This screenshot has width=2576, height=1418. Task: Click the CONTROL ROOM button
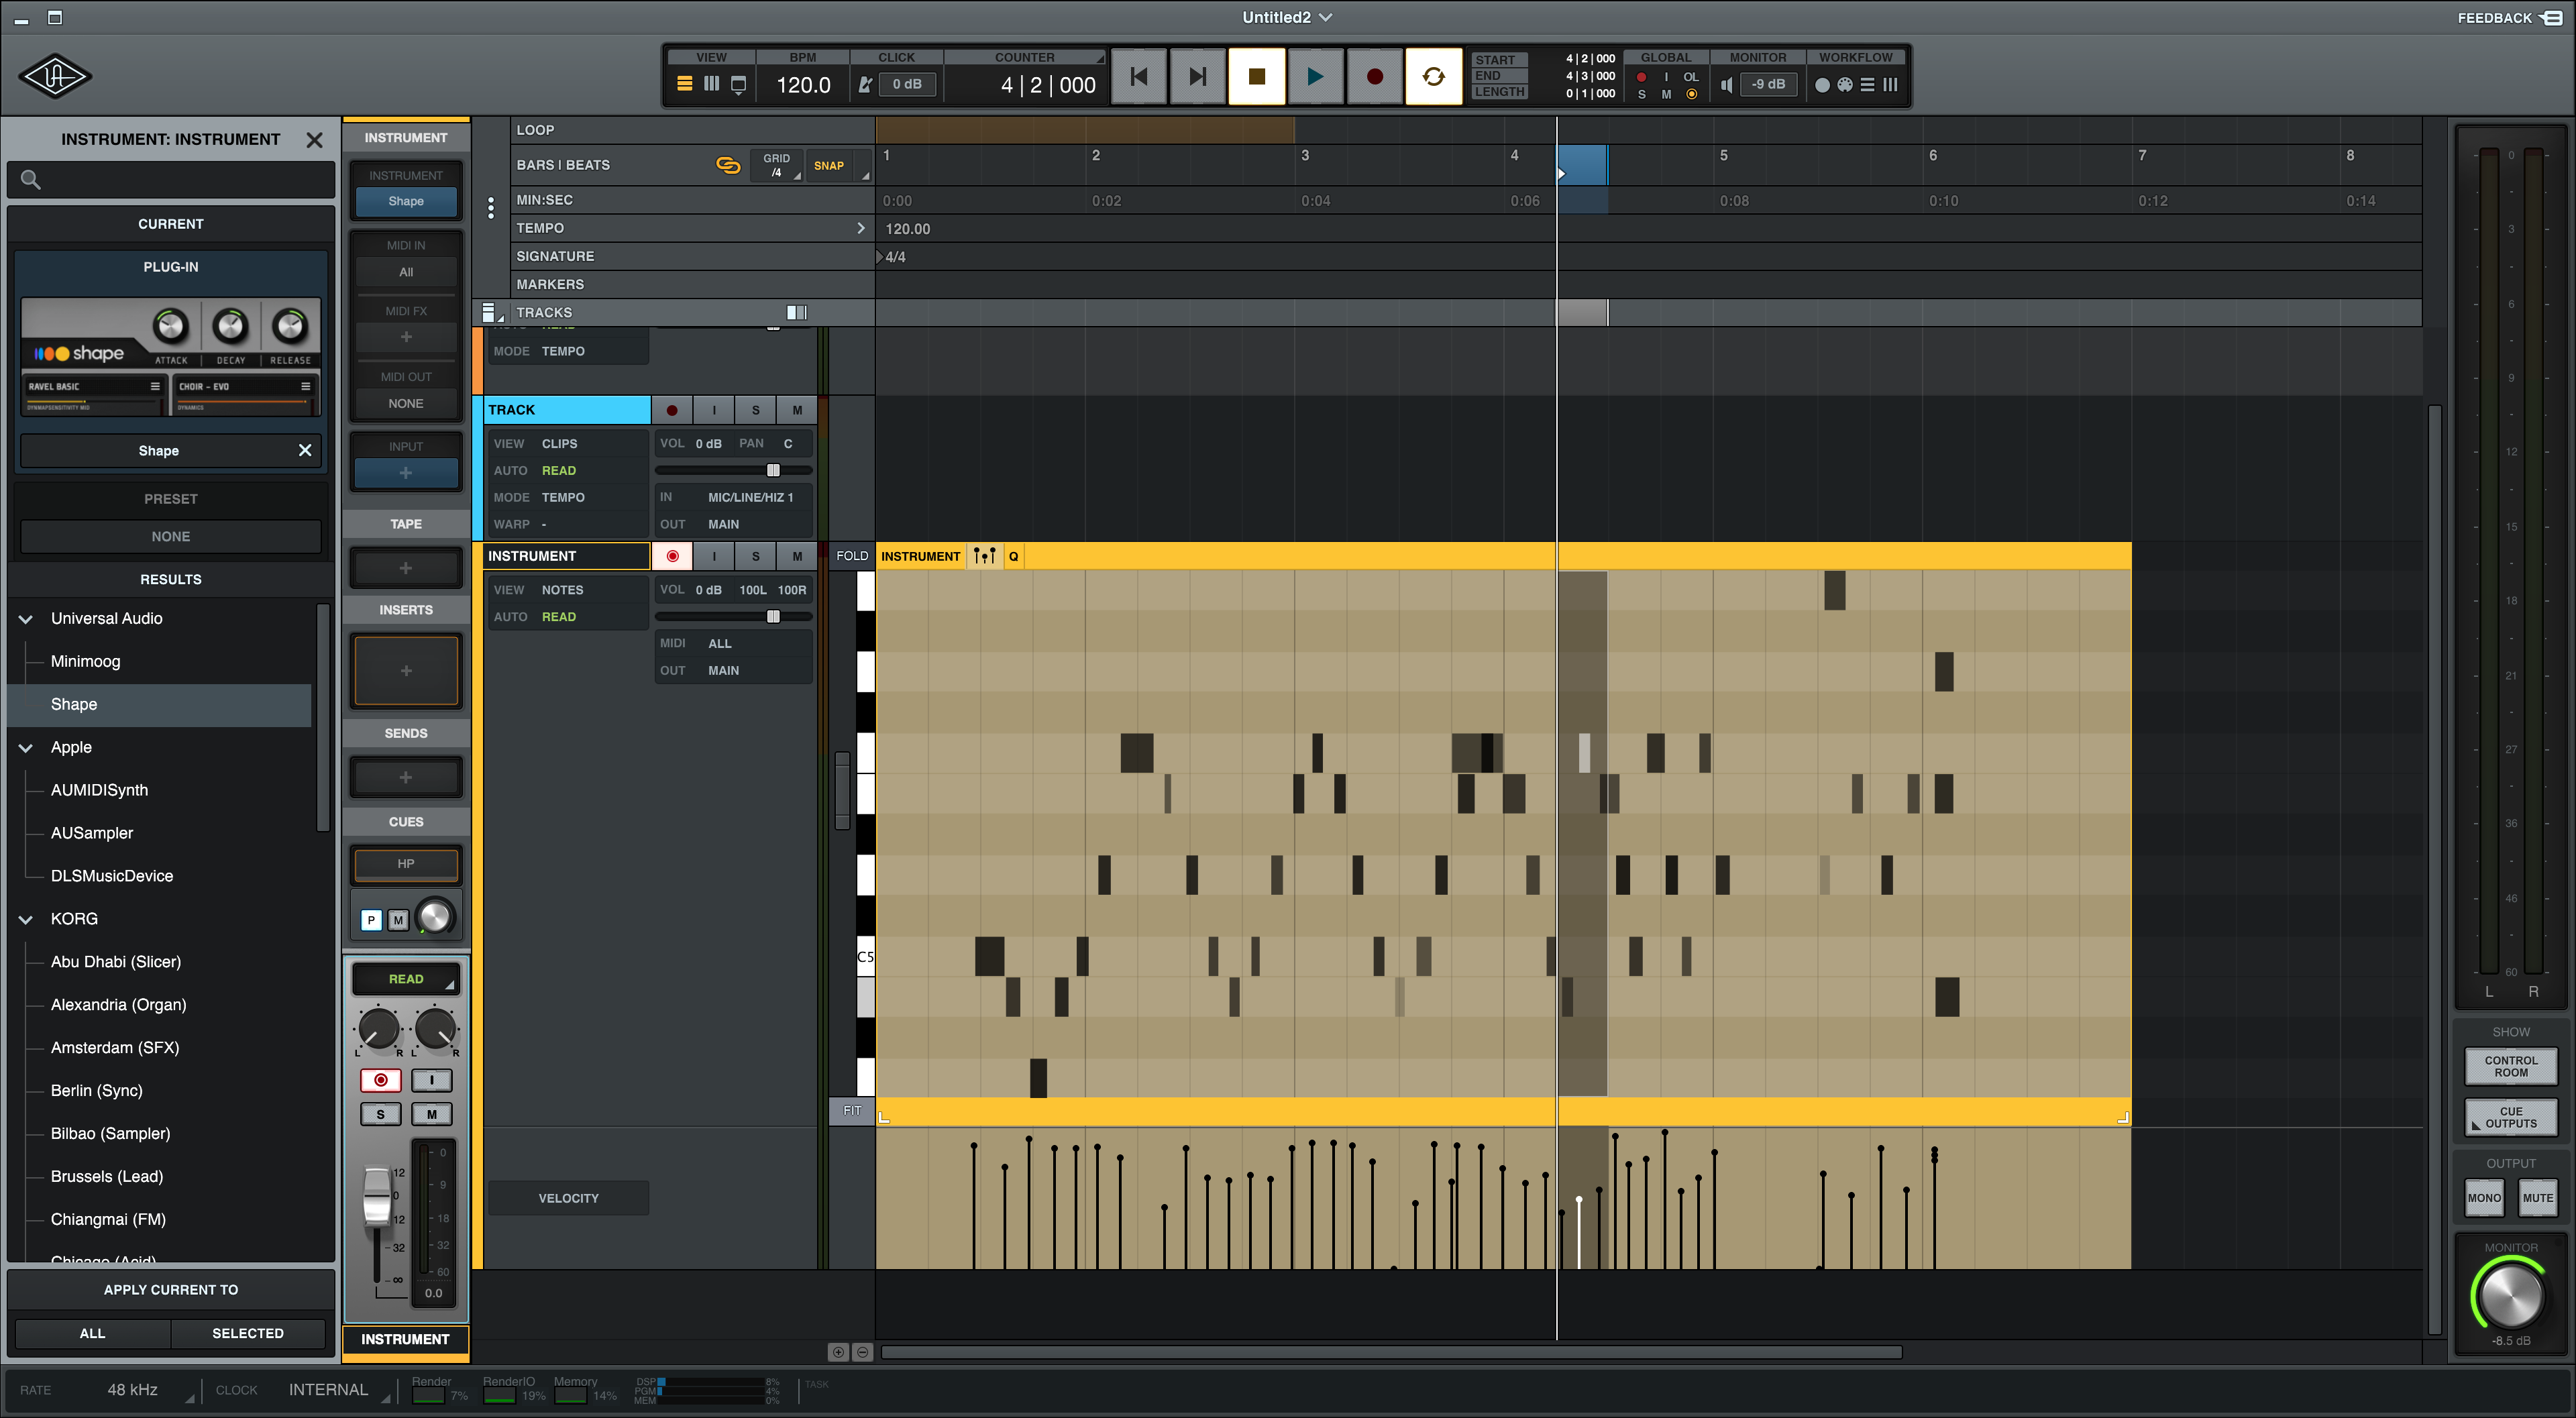(x=2510, y=1066)
